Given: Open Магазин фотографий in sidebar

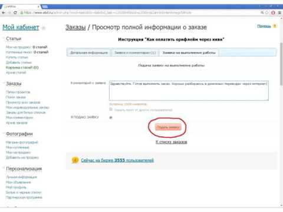Looking at the screenshot, I should tap(22, 143).
